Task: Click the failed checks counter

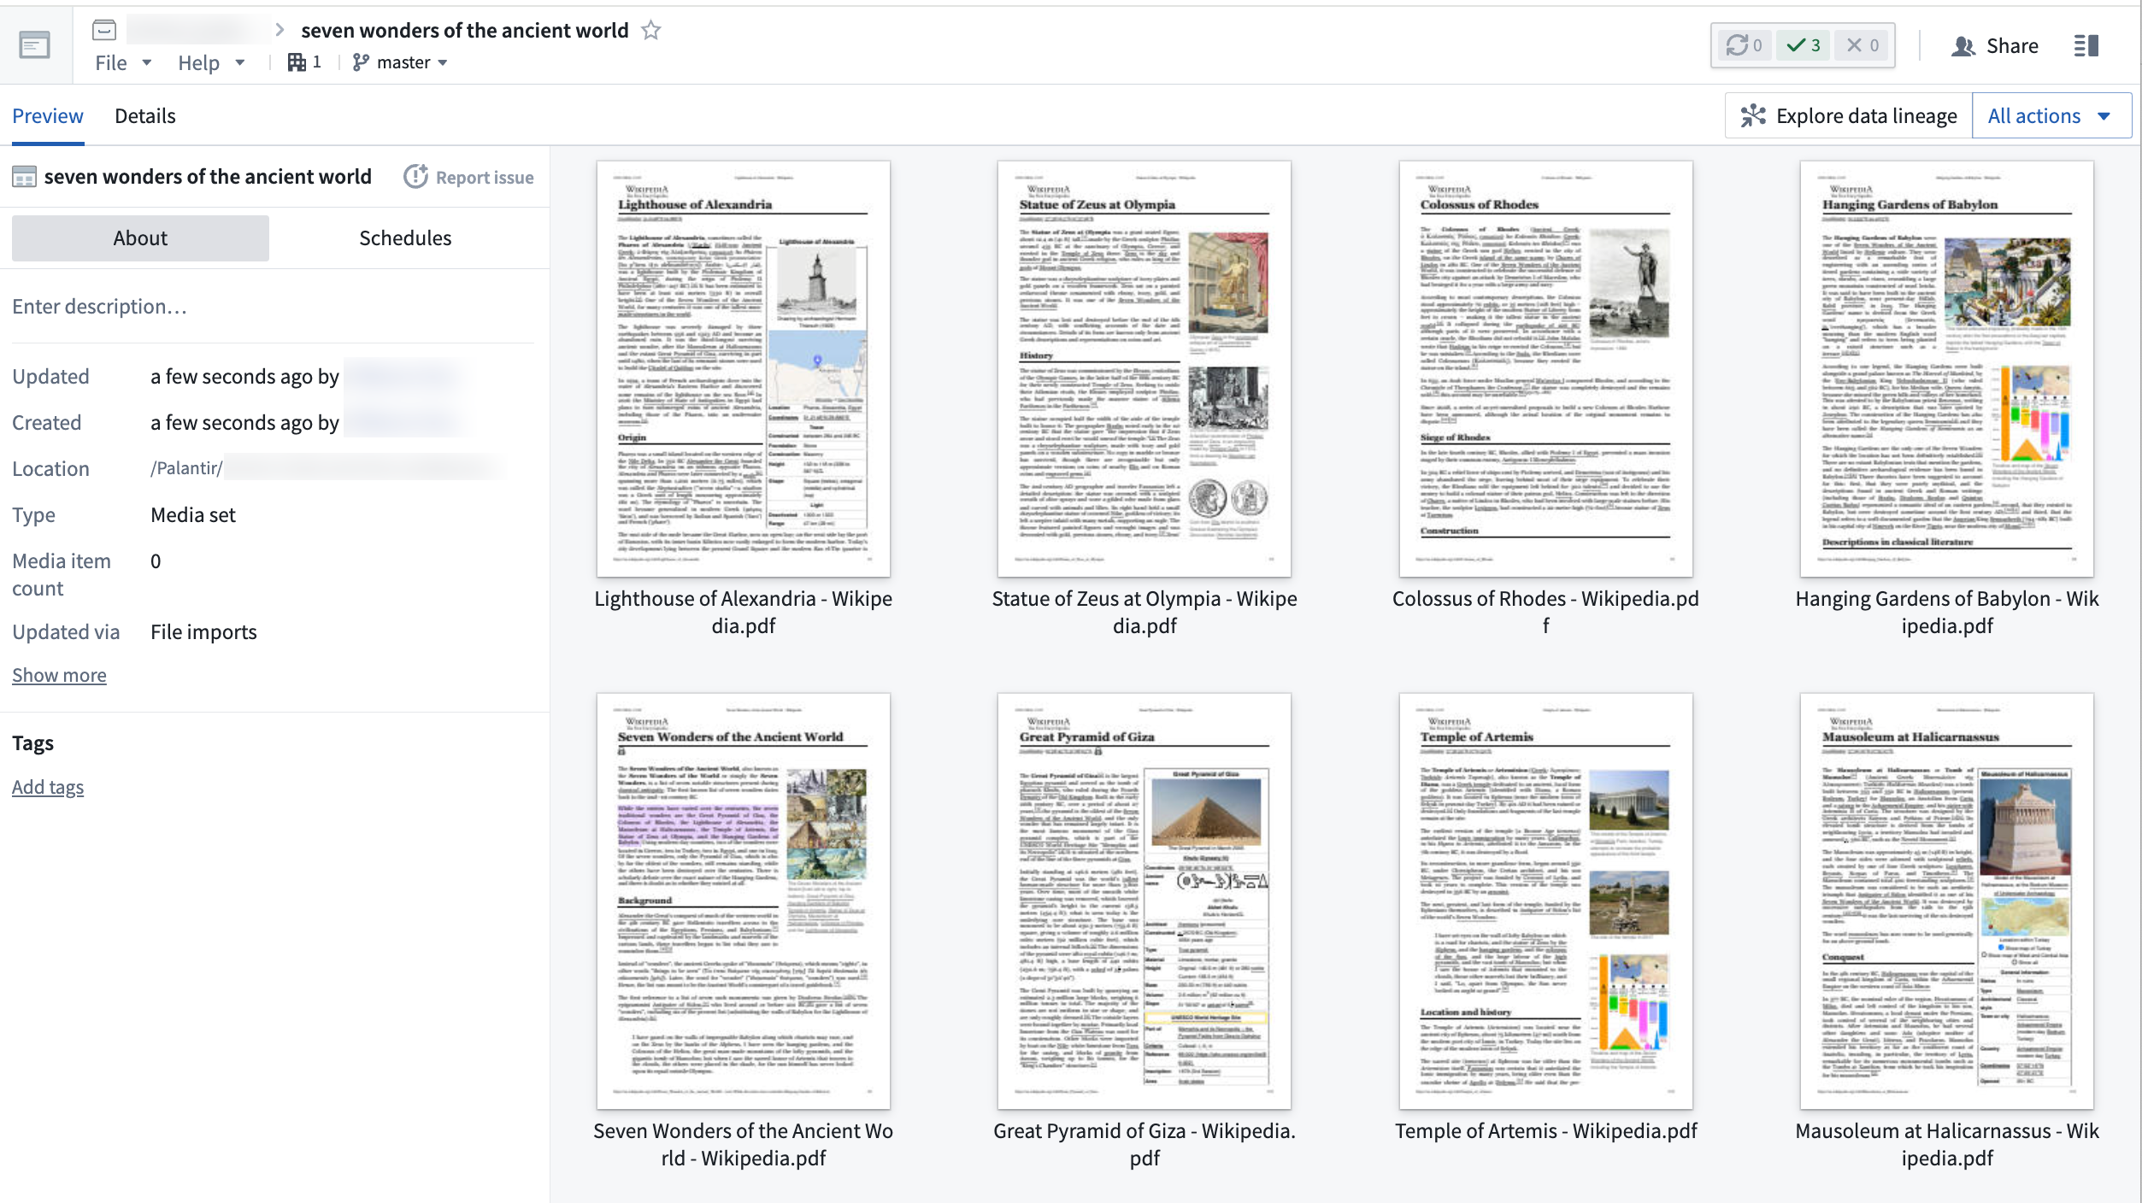Action: click(x=1862, y=45)
